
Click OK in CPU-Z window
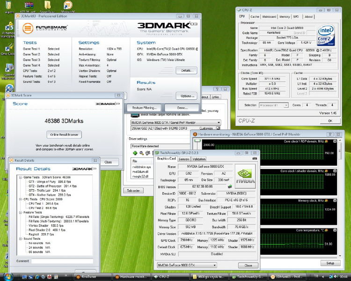(x=330, y=121)
